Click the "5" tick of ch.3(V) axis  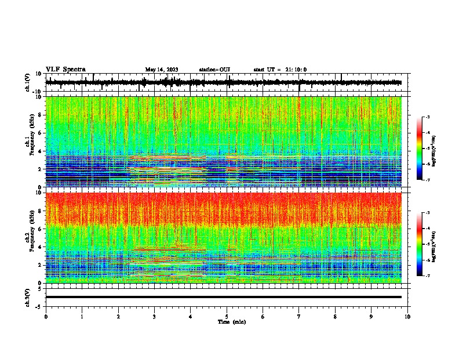(41, 288)
